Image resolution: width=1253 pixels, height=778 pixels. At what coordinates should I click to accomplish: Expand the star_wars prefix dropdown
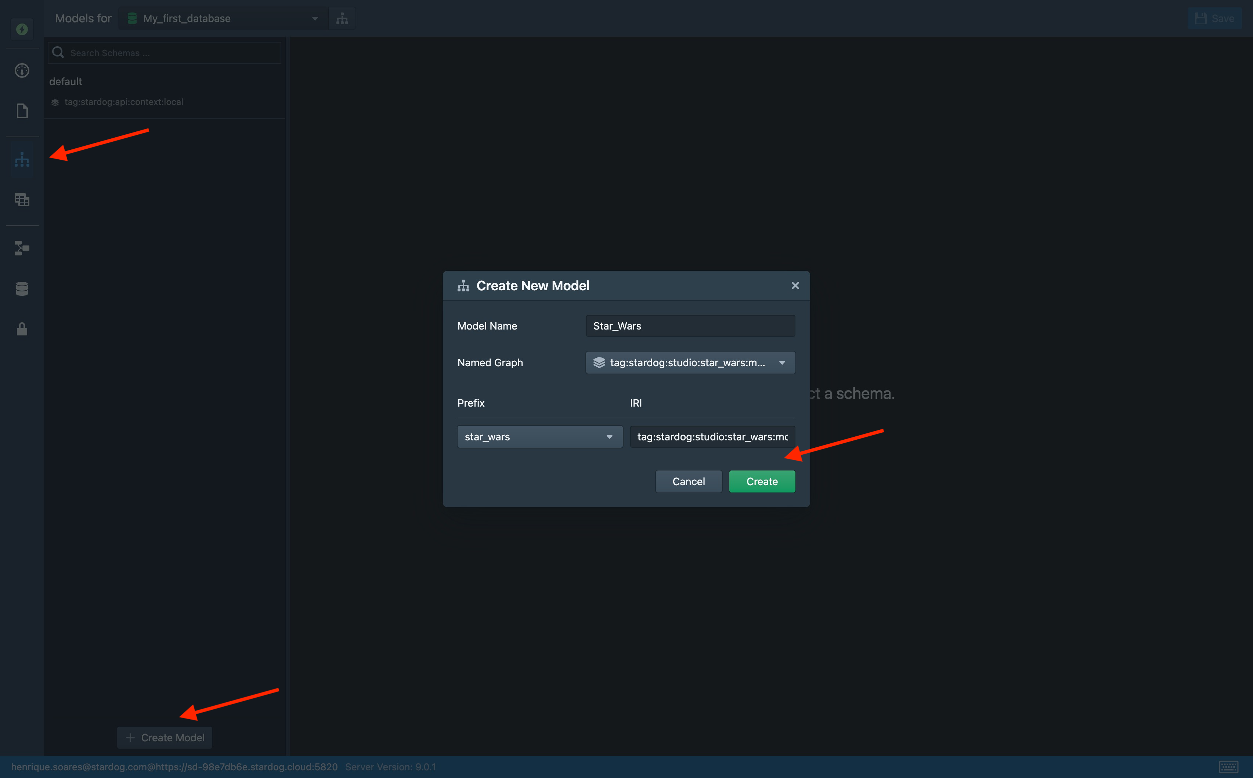(x=539, y=437)
